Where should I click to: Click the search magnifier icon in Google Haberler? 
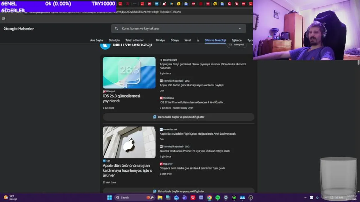tap(116, 29)
